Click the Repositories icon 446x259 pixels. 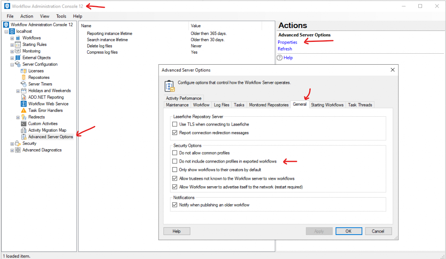coord(24,77)
